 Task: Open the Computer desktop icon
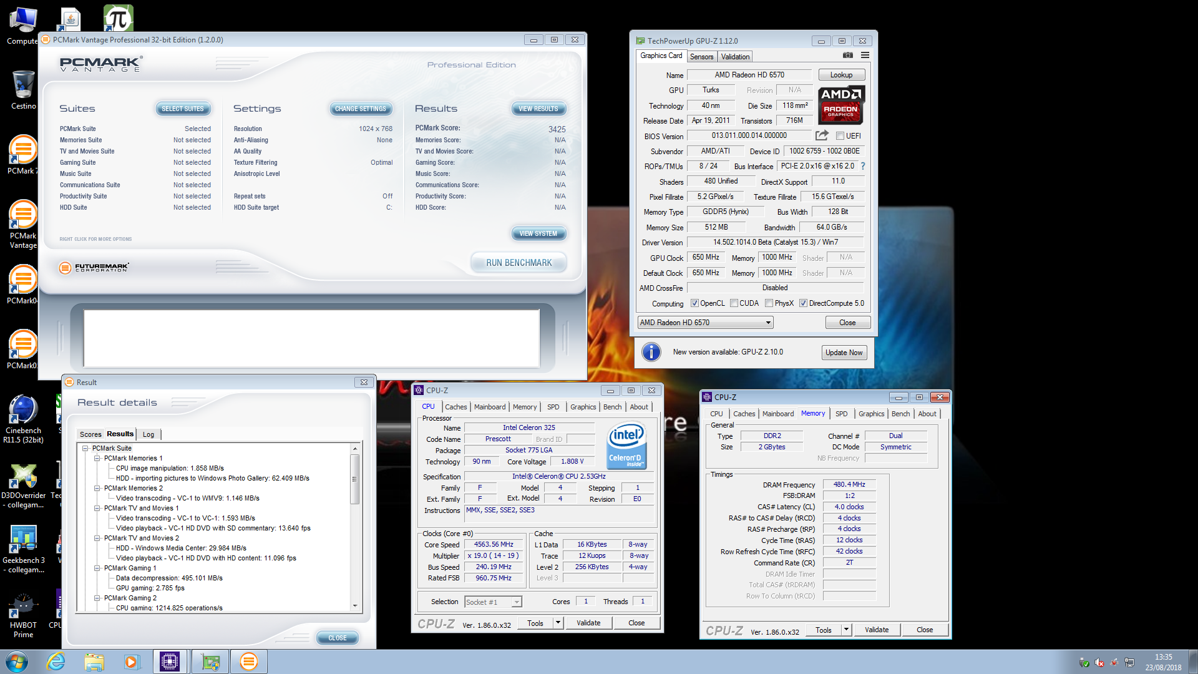(x=22, y=26)
